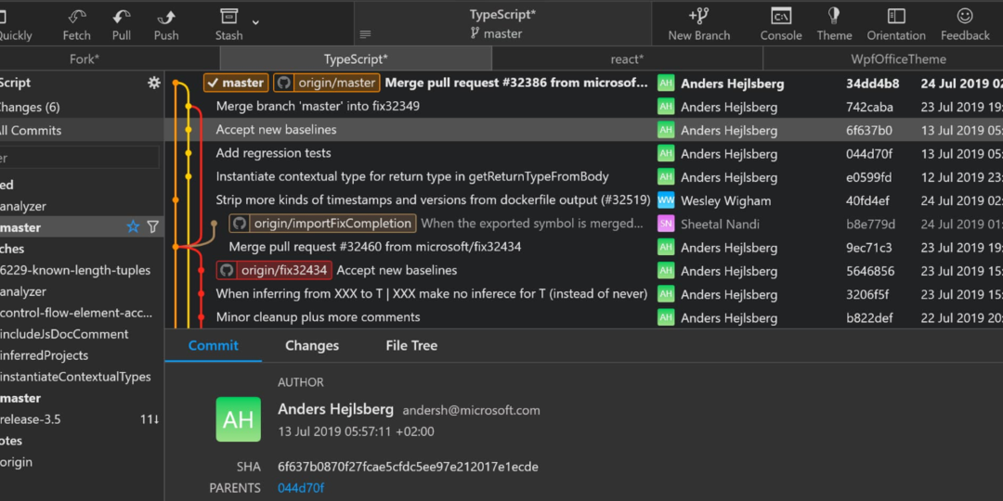The height and width of the screenshot is (501, 1003).
Task: Select the known-length-tuples branch
Action: (75, 270)
